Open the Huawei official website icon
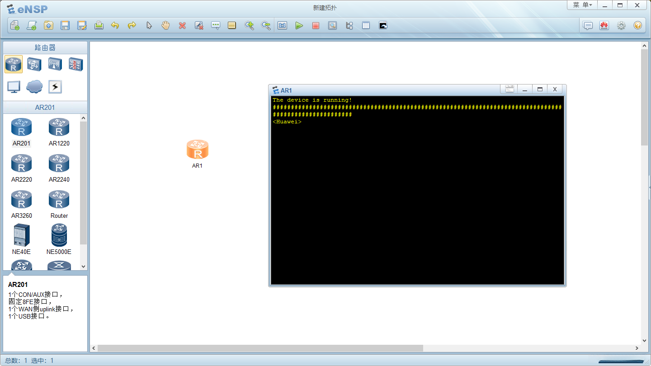This screenshot has height=366, width=651. (604, 25)
